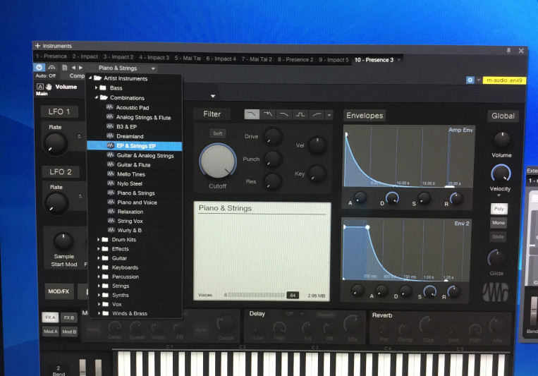This screenshot has width=538, height=376.
Task: Click waveform icon beside Relaxation preset
Action: pyautogui.click(x=111, y=211)
